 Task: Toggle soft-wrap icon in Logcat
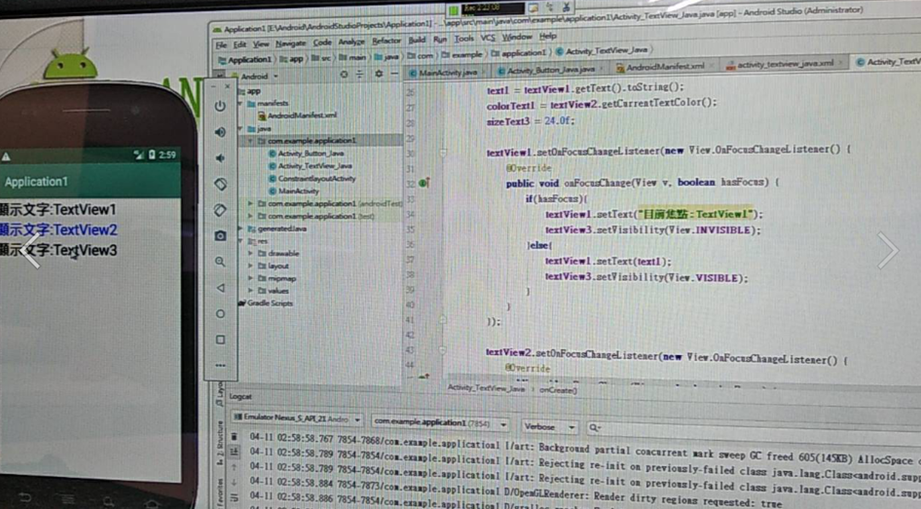[x=234, y=498]
